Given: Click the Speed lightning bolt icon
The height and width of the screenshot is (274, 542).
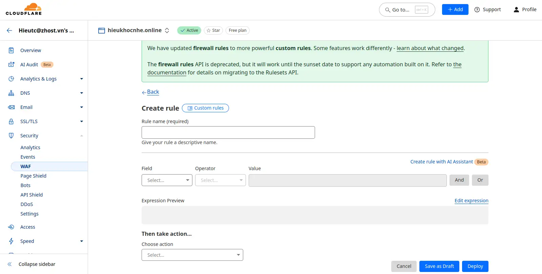Looking at the screenshot, I should [x=11, y=241].
